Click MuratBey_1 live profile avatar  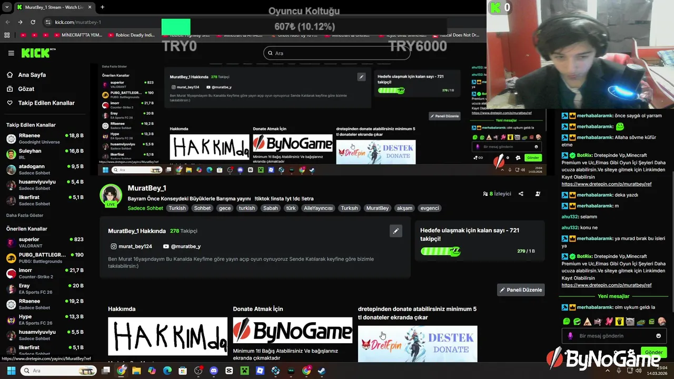tap(111, 195)
